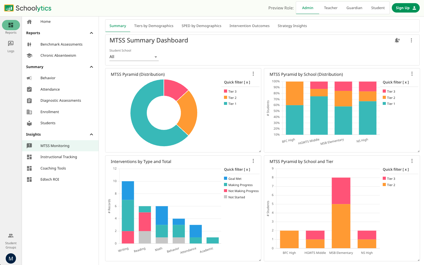The height and width of the screenshot is (265, 424).
Task: Click the 'M' user avatar at bottom left
Action: tap(11, 258)
